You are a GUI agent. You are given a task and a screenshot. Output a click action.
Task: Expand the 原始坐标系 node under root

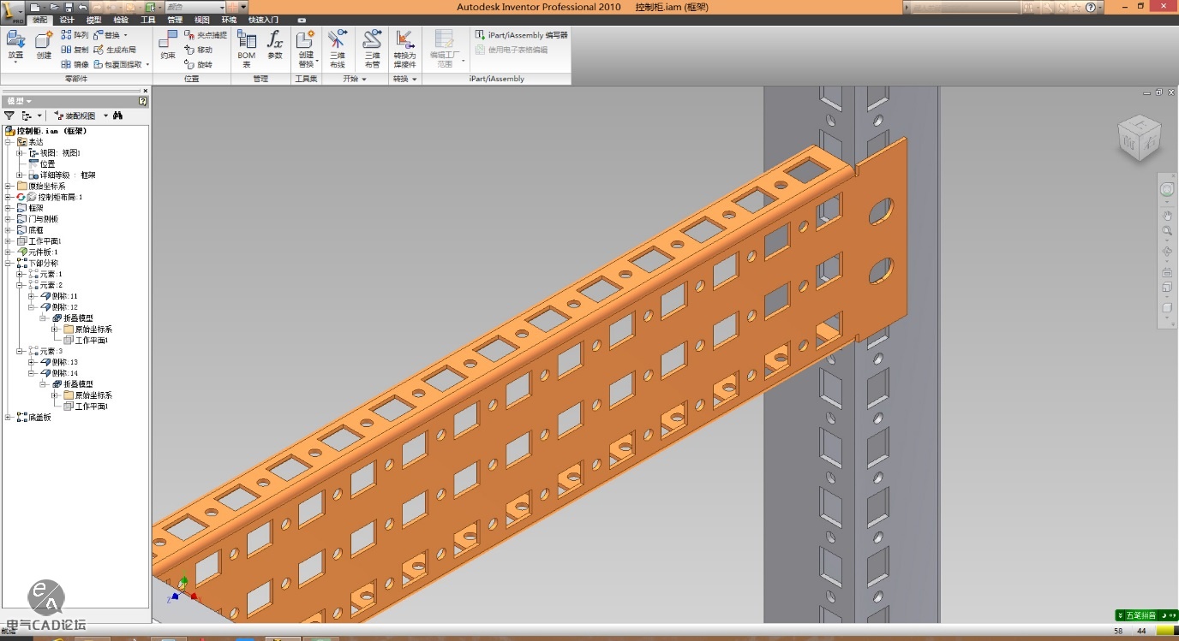8,186
